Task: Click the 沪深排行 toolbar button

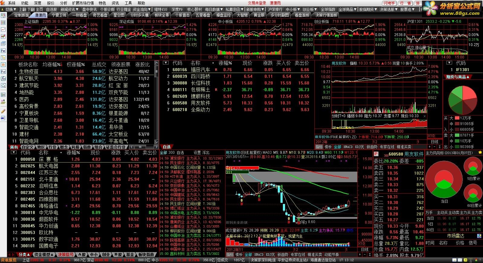Action: click(x=275, y=9)
